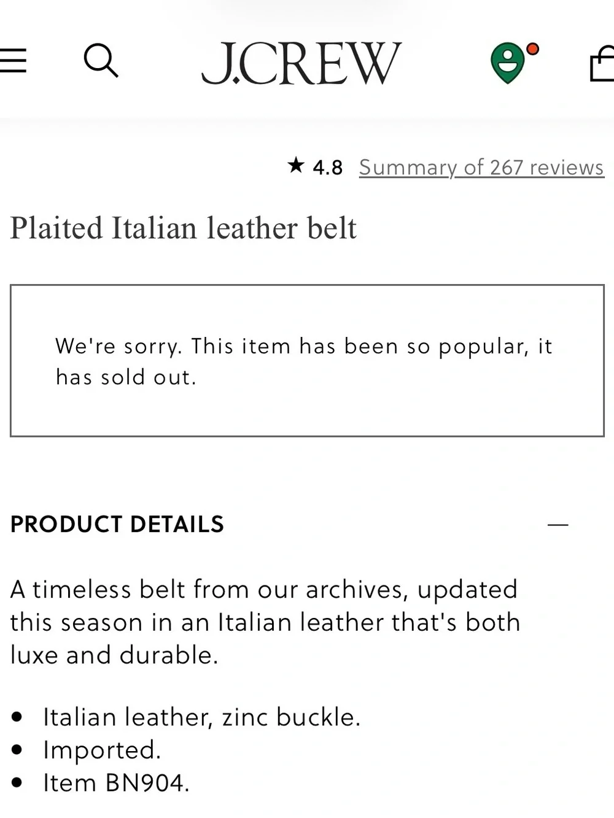The width and height of the screenshot is (614, 818).
Task: Click the "We're sorry" notice line
Action: point(304,347)
